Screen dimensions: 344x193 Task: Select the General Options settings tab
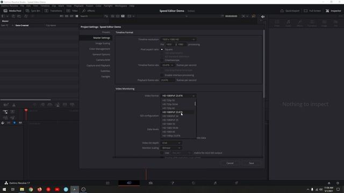point(101,54)
